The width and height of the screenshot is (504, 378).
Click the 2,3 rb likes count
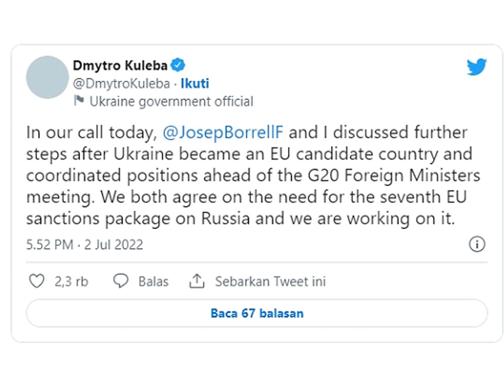pos(71,282)
